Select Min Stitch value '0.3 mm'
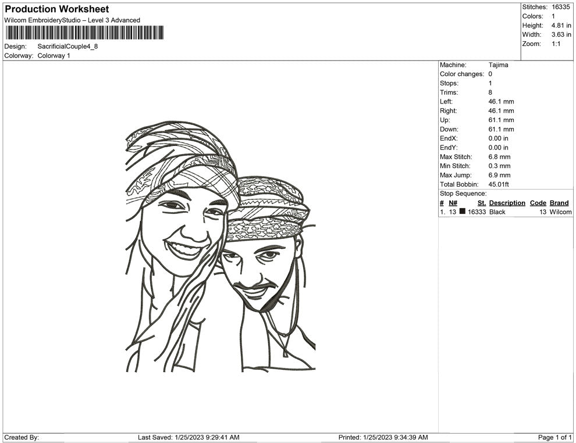Viewport: 576px width, 443px height. (x=499, y=166)
